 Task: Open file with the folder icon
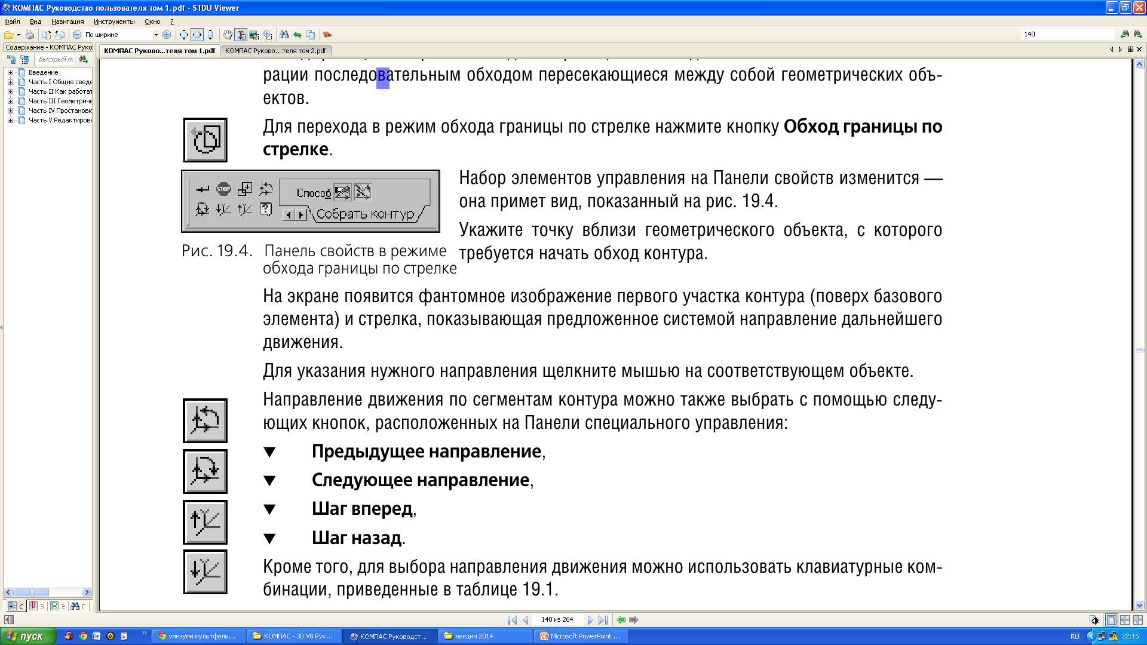tap(9, 35)
